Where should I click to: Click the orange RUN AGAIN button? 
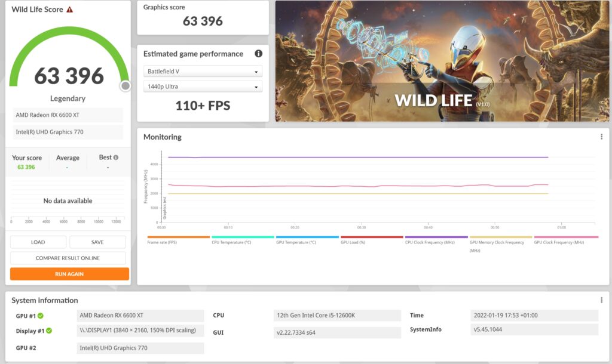[x=69, y=274]
